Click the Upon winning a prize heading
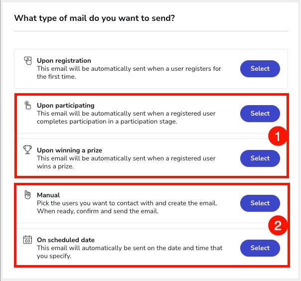Image resolution: width=301 pixels, height=281 pixels. pyautogui.click(x=69, y=150)
